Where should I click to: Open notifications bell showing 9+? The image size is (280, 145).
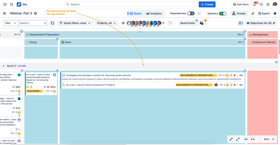coord(255,4)
